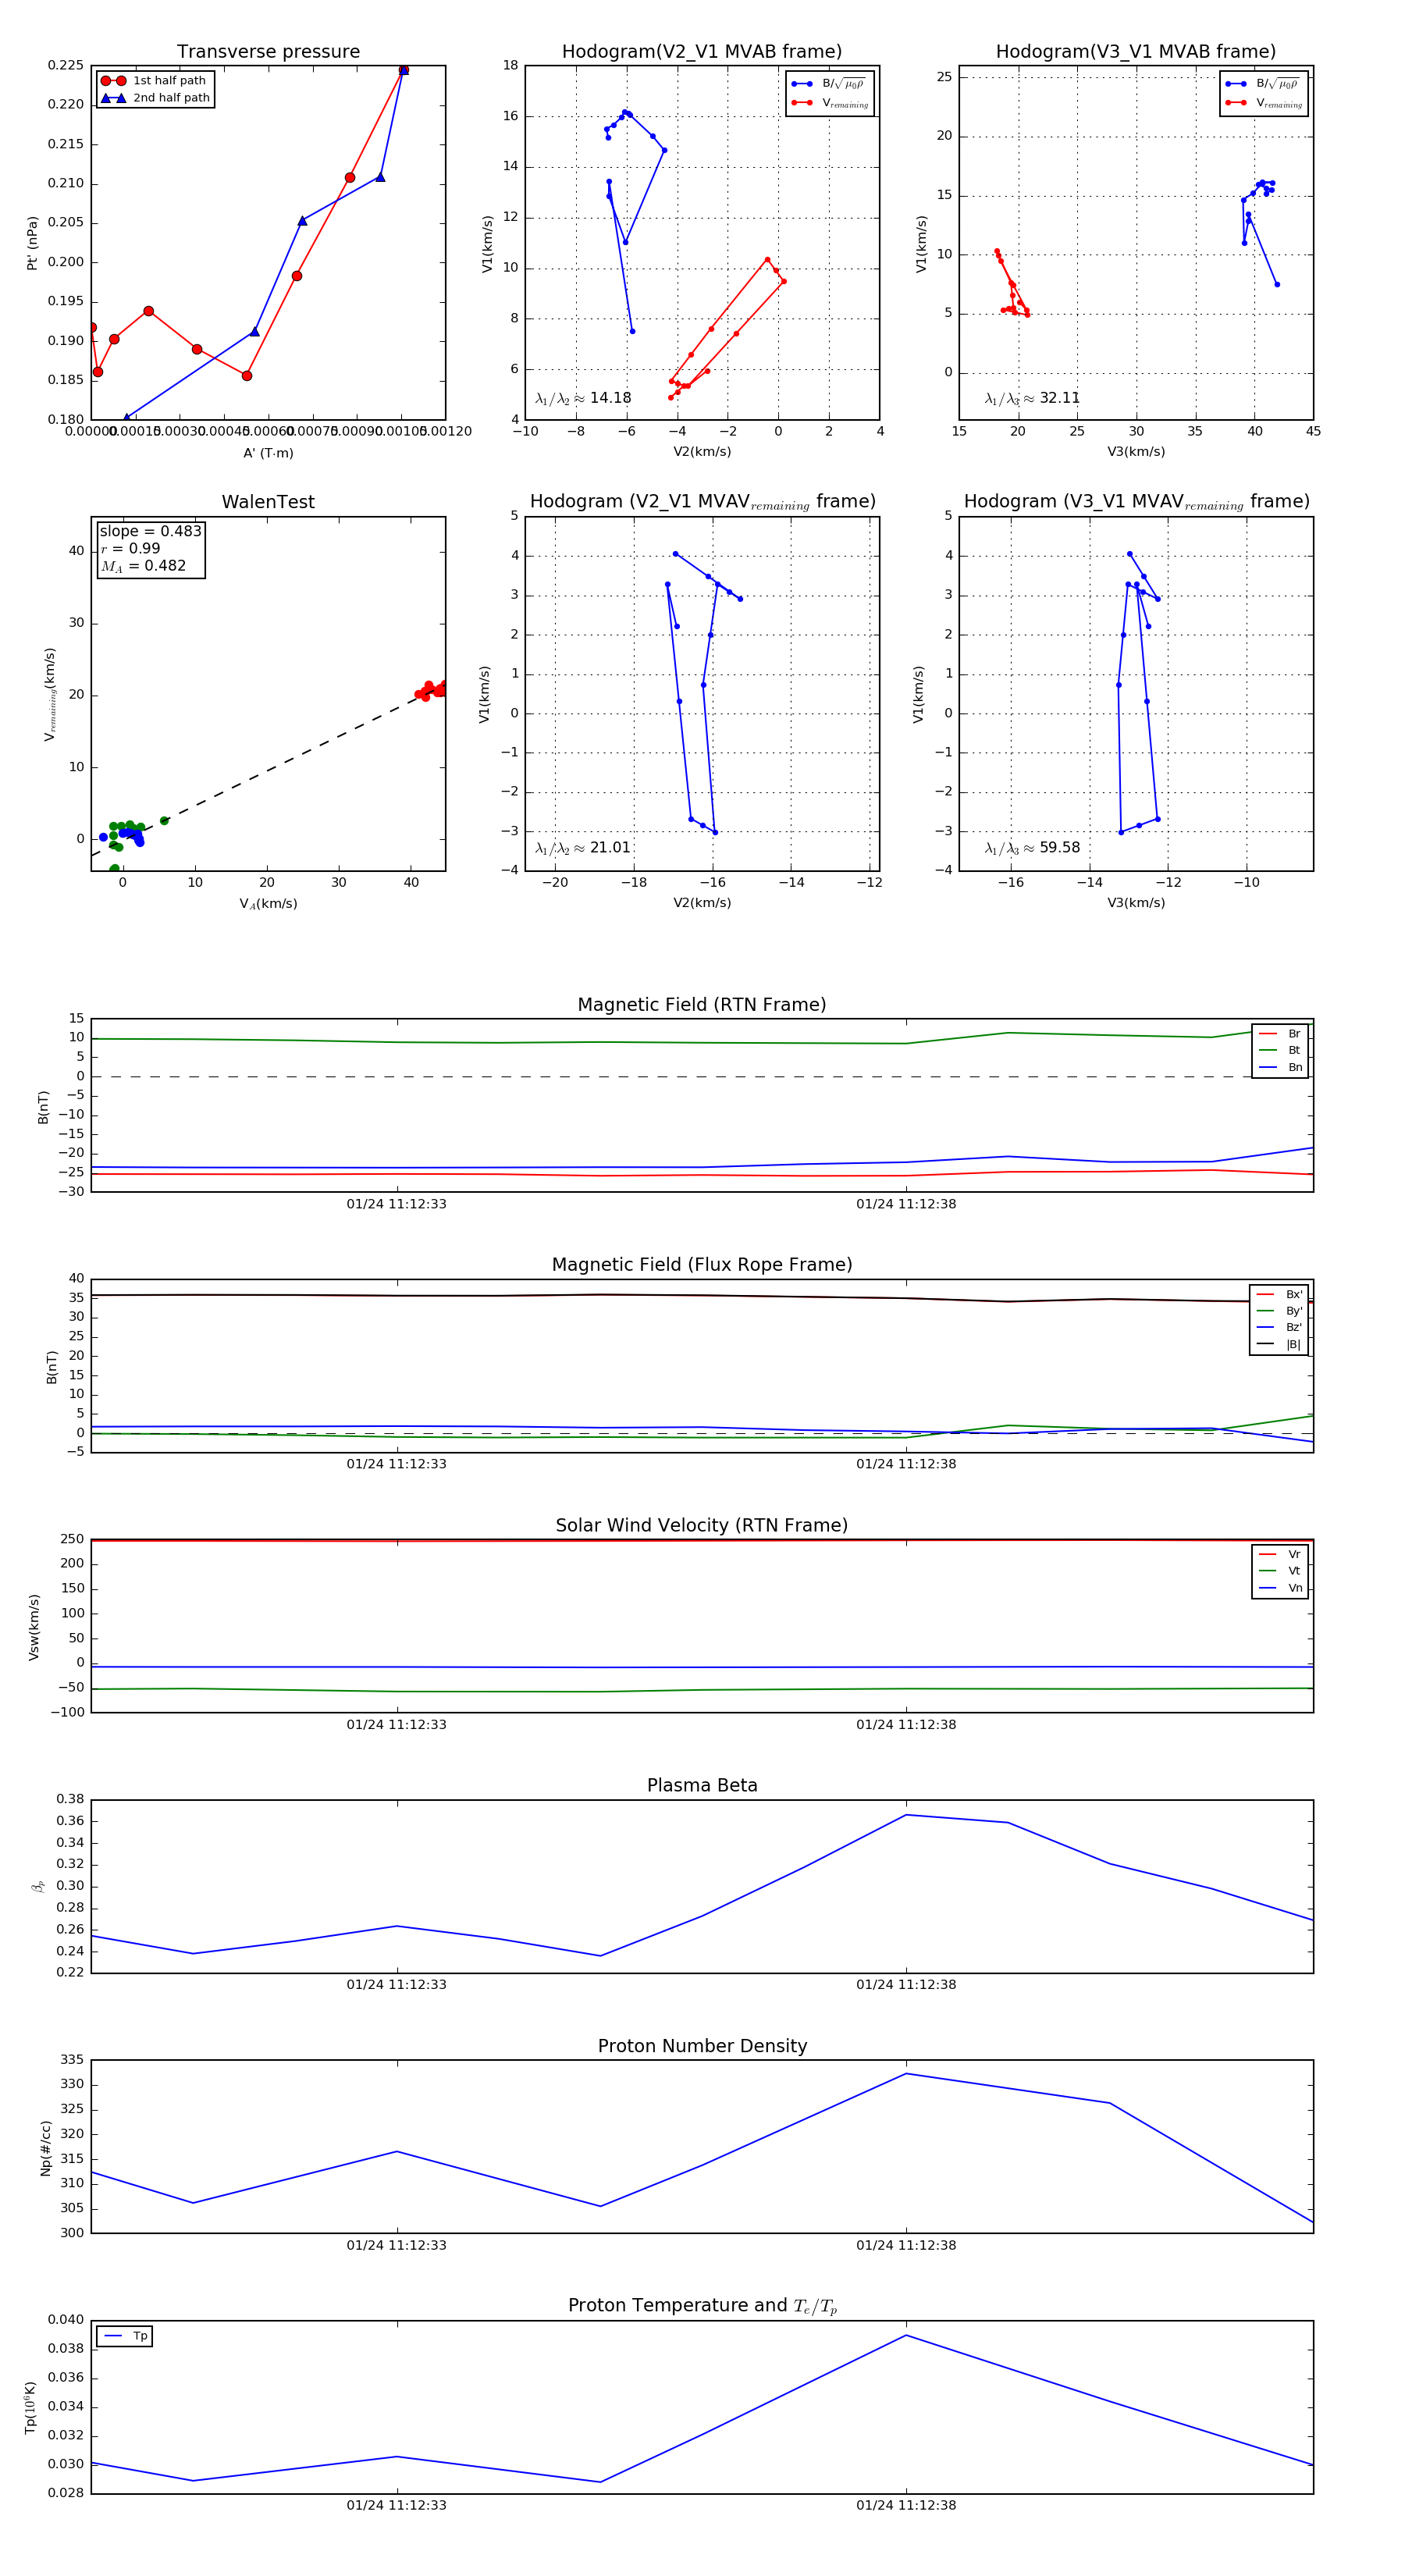Select the 'Hodogram(V2_V1 MVAB frame)' title
Image resolution: width=1405 pixels, height=2576 pixels.
point(702,52)
